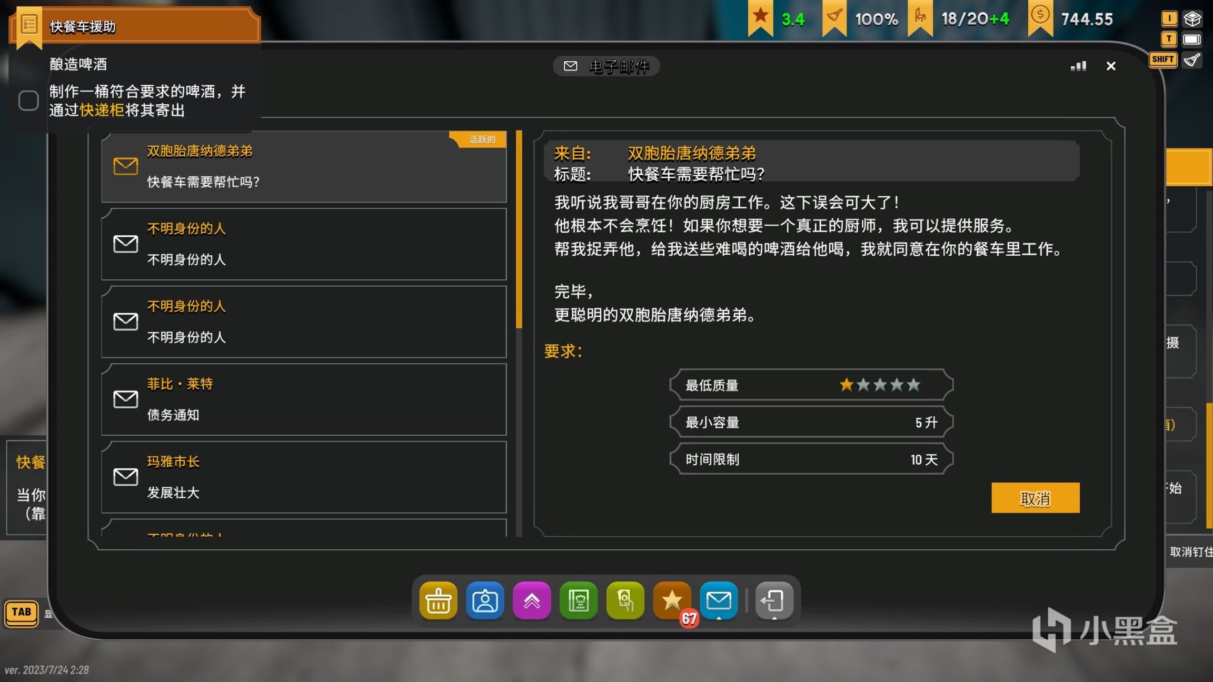The image size is (1213, 682).
Task: Toggle the 酿造啤酒 quest objective checkbox
Action: tap(28, 101)
